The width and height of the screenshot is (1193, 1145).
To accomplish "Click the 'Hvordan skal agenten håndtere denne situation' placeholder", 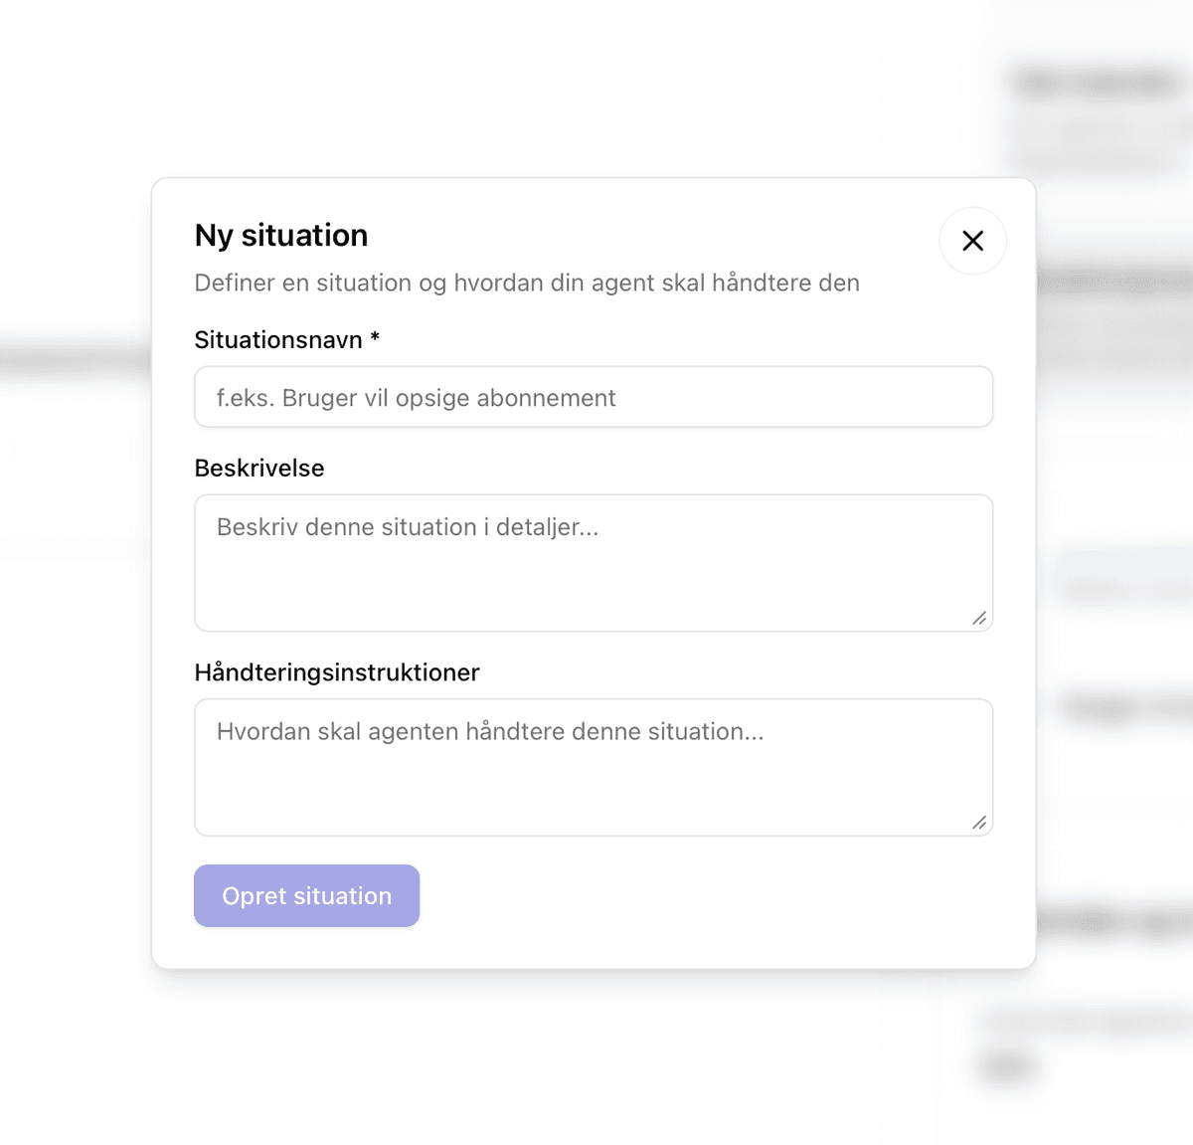I will point(490,731).
